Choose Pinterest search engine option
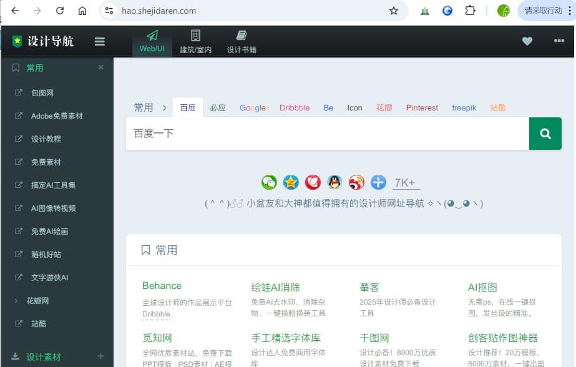 422,107
